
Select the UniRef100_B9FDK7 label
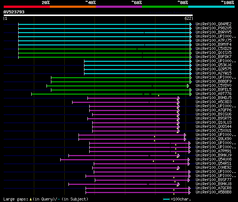pyautogui.click(x=213, y=57)
